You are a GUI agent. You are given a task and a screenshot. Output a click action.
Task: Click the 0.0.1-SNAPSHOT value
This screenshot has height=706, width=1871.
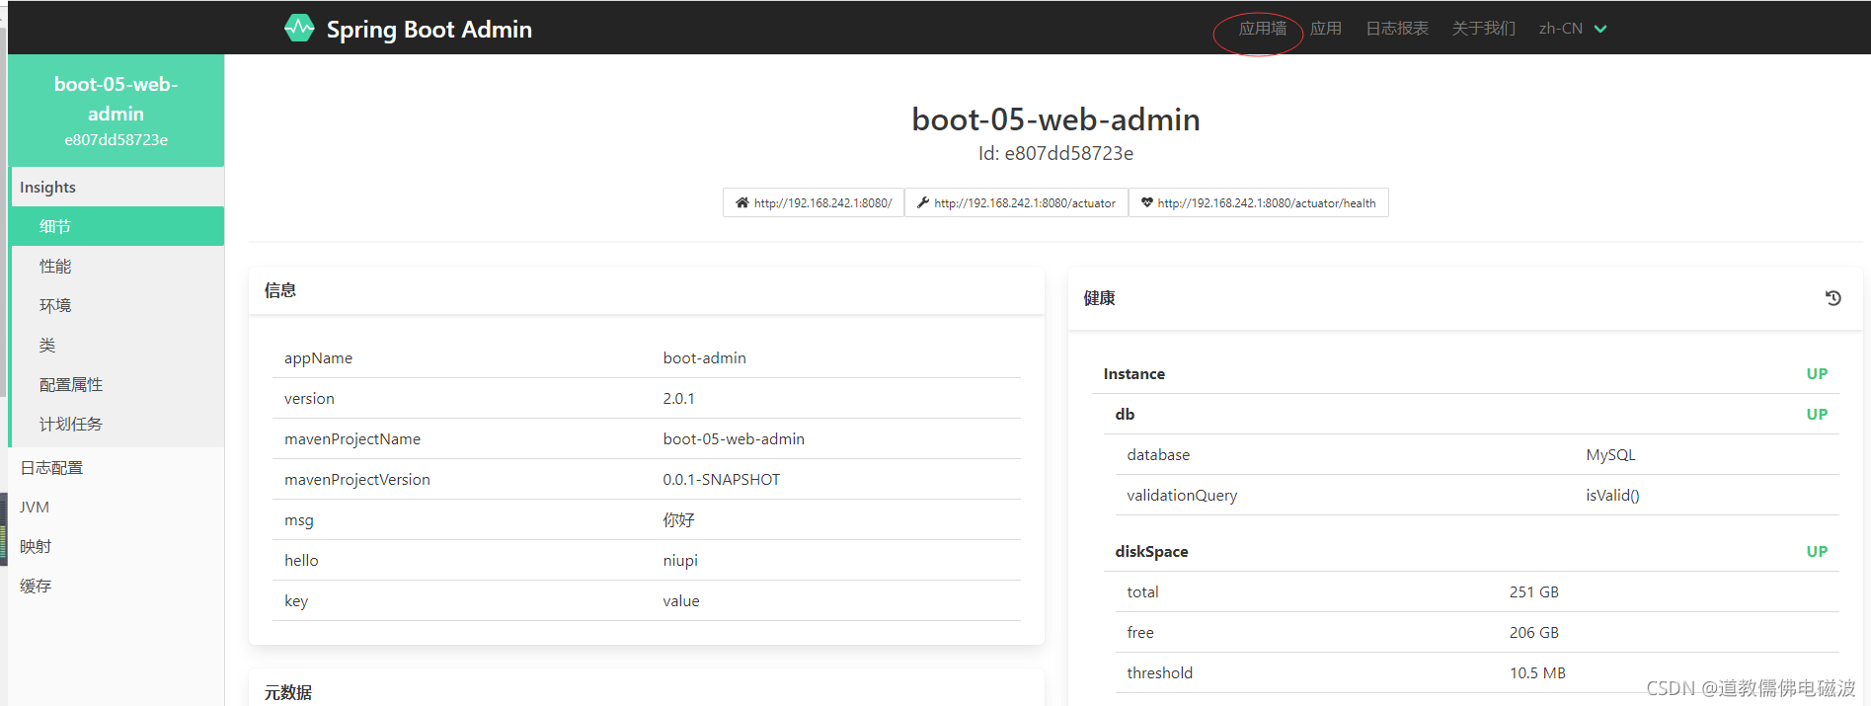point(721,479)
